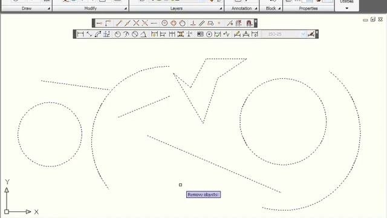Select the Dimension Edit tool
Screen dimensions: 387x218
(237, 34)
